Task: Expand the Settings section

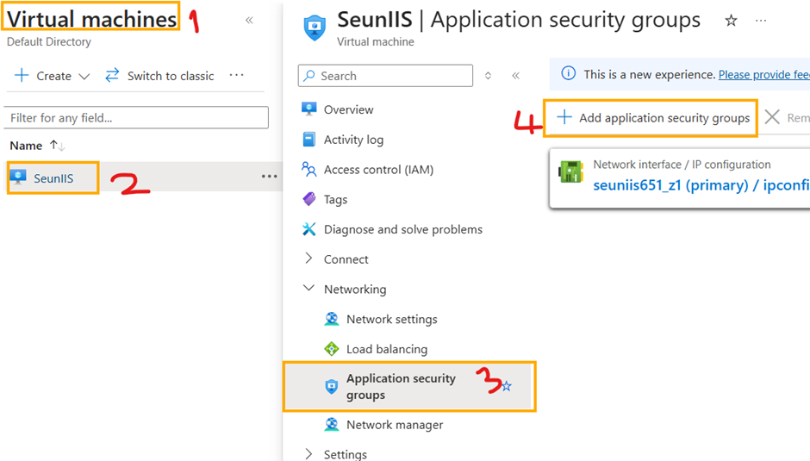Action: [309, 454]
